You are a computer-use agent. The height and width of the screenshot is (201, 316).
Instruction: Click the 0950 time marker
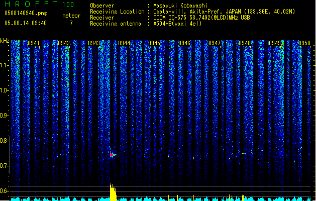(x=304, y=43)
